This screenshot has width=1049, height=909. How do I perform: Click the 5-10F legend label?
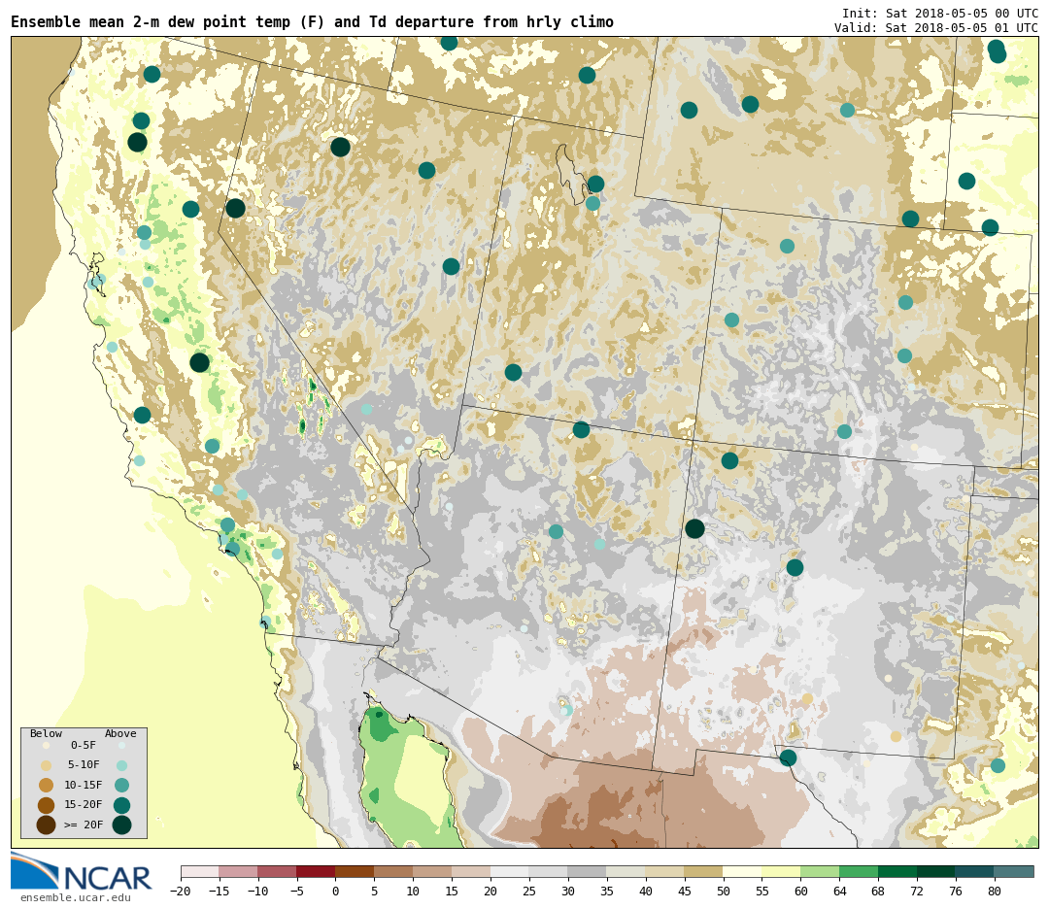pyautogui.click(x=84, y=765)
